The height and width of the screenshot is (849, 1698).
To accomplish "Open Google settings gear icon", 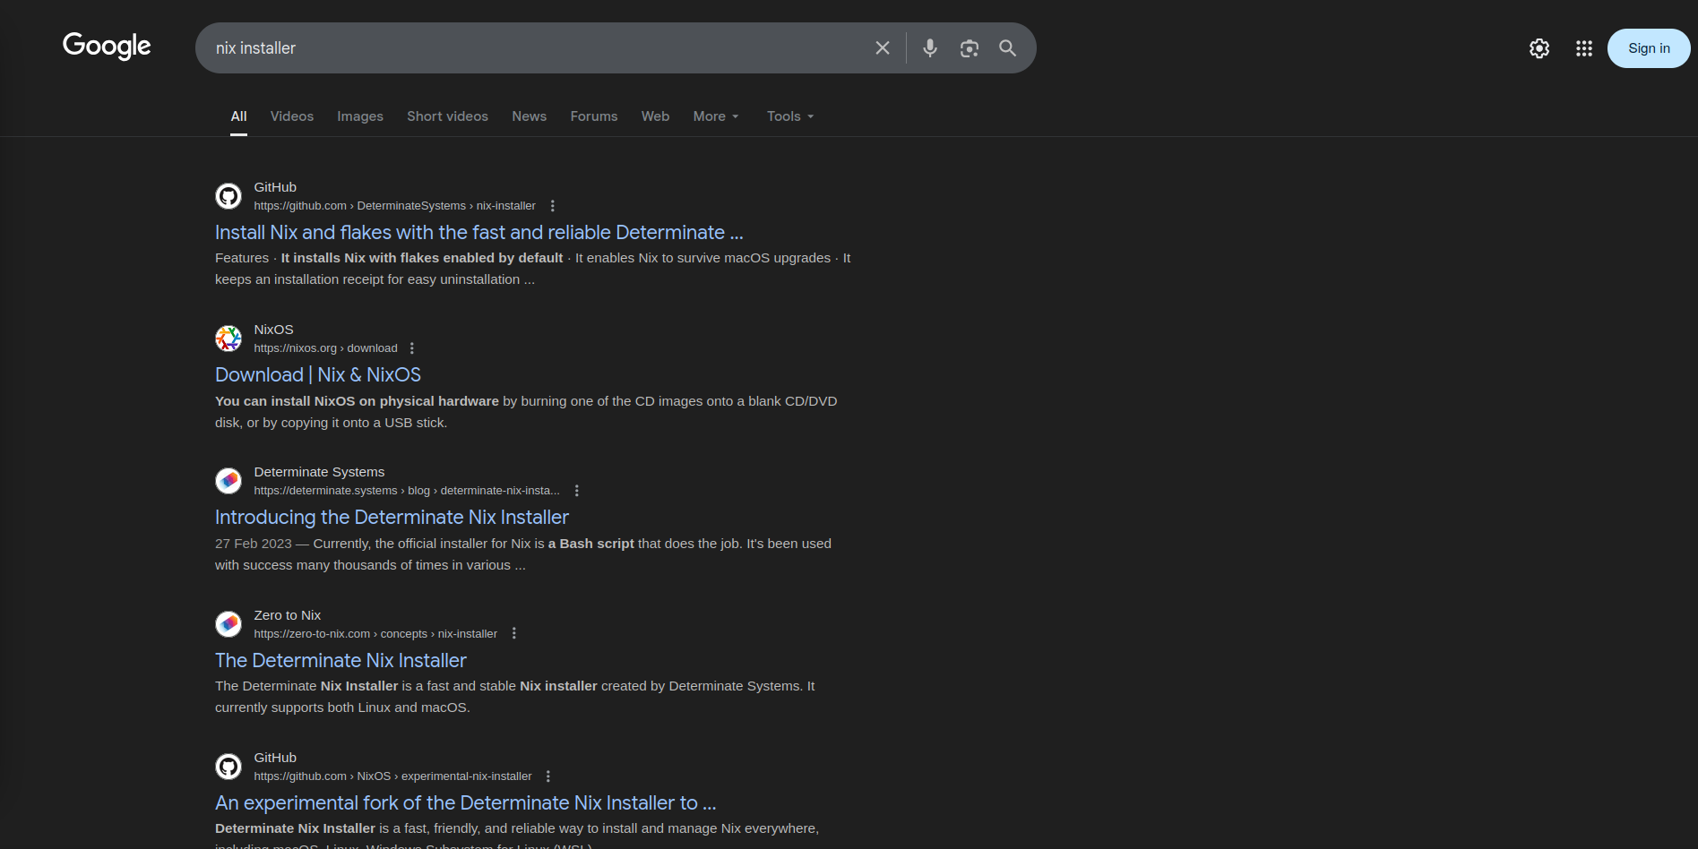I will 1539,48.
